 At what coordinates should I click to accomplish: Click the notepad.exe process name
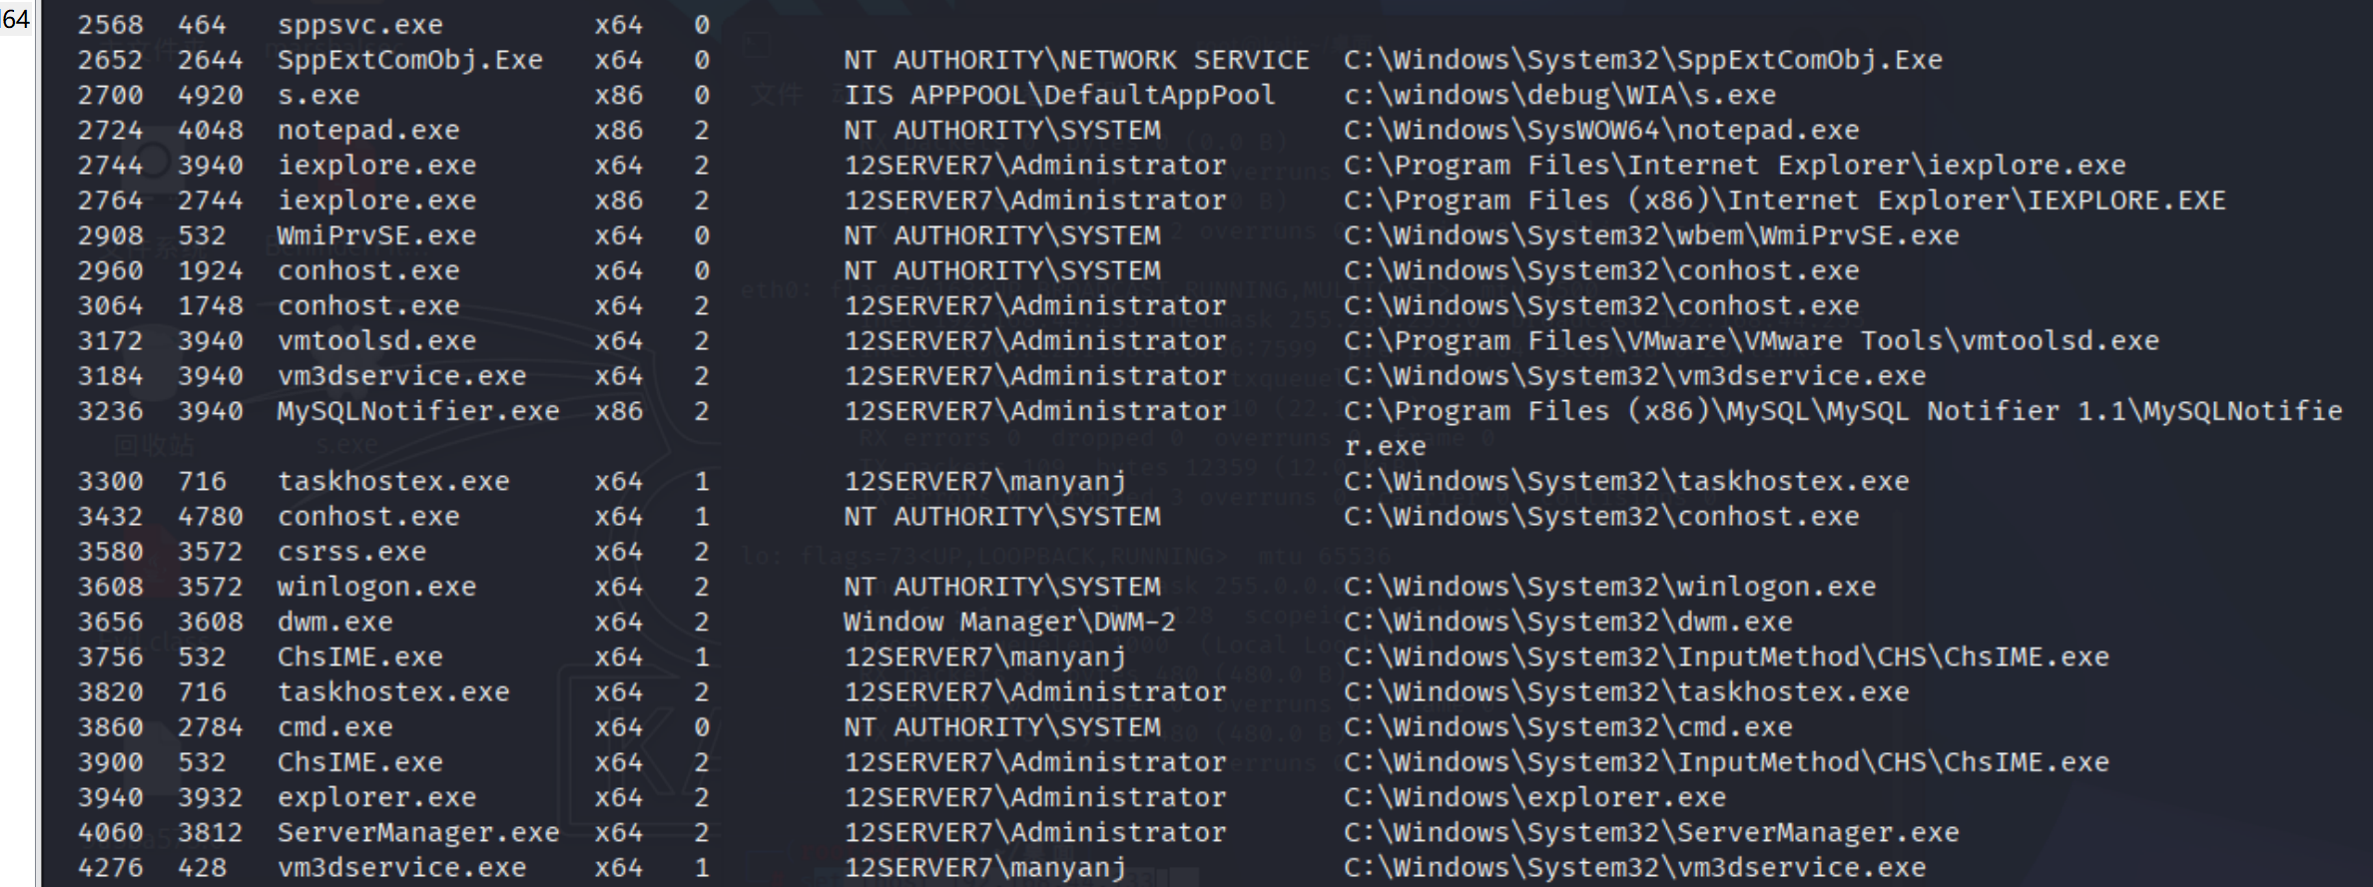[368, 130]
